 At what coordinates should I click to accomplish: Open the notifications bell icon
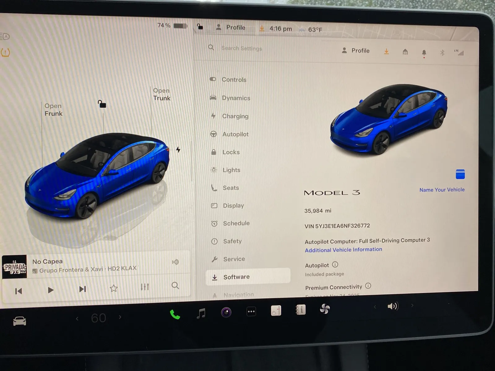tap(424, 53)
